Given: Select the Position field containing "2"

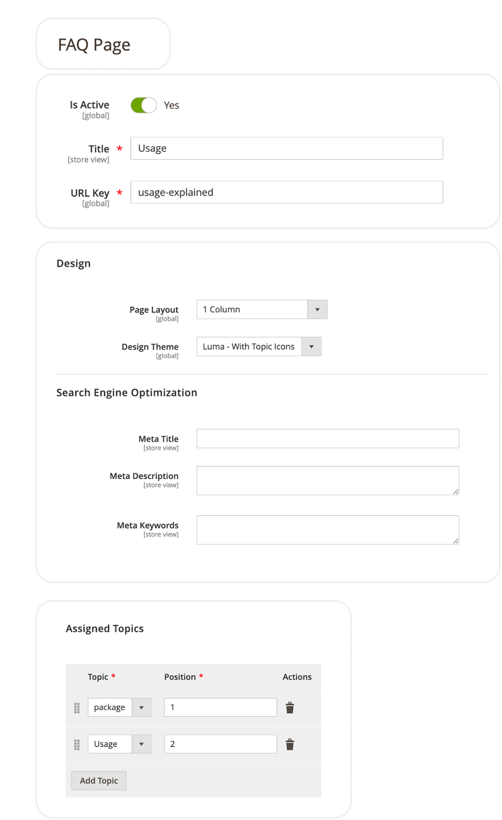Looking at the screenshot, I should tap(219, 743).
